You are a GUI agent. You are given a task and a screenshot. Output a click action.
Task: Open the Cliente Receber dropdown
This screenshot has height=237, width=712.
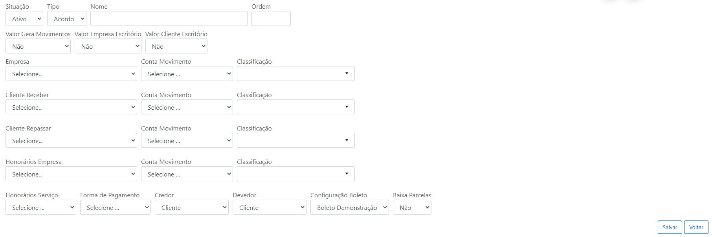(71, 107)
